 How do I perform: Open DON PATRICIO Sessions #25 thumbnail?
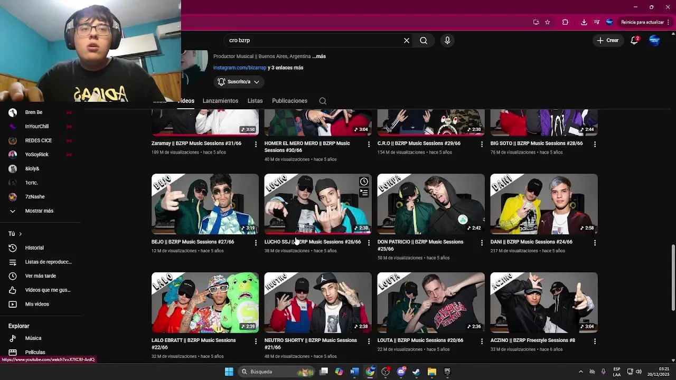(x=431, y=204)
